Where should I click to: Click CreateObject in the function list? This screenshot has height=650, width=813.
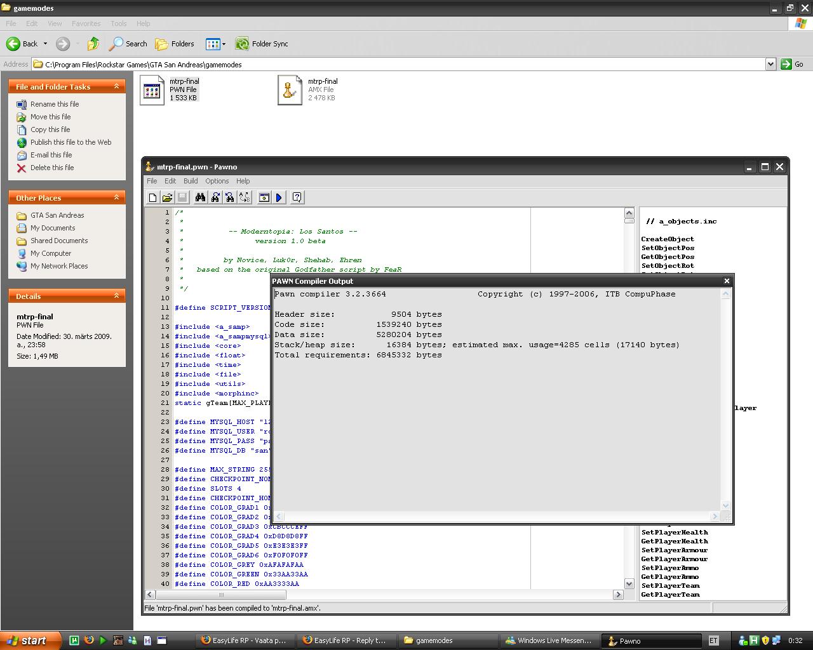667,239
